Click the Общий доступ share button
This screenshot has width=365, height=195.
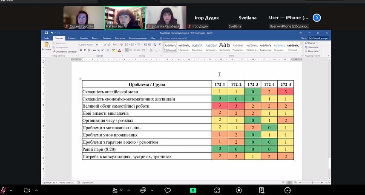(x=319, y=38)
